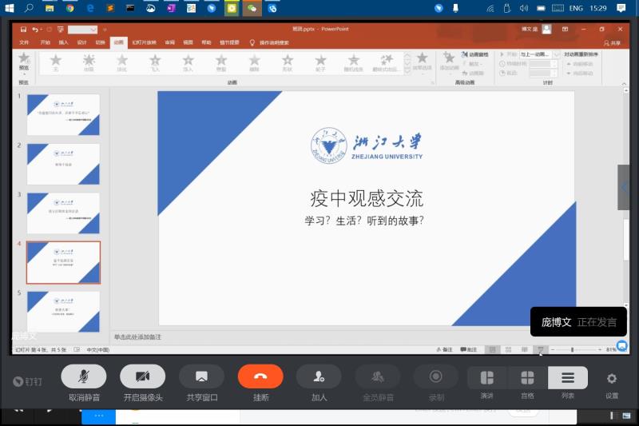Mute all members via 全员静音
Viewport: 639px width, 426px height.
click(378, 376)
